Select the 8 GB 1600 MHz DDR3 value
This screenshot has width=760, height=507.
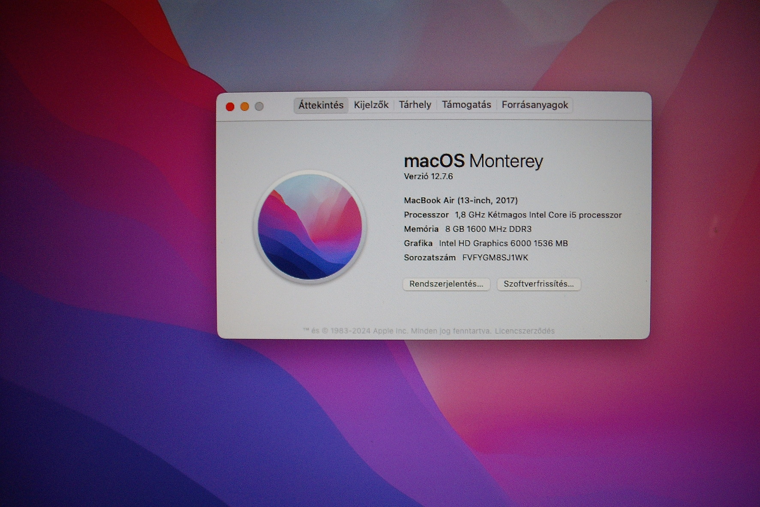(x=488, y=229)
